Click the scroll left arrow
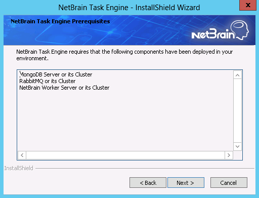The width and height of the screenshot is (259, 198). pos(22,155)
